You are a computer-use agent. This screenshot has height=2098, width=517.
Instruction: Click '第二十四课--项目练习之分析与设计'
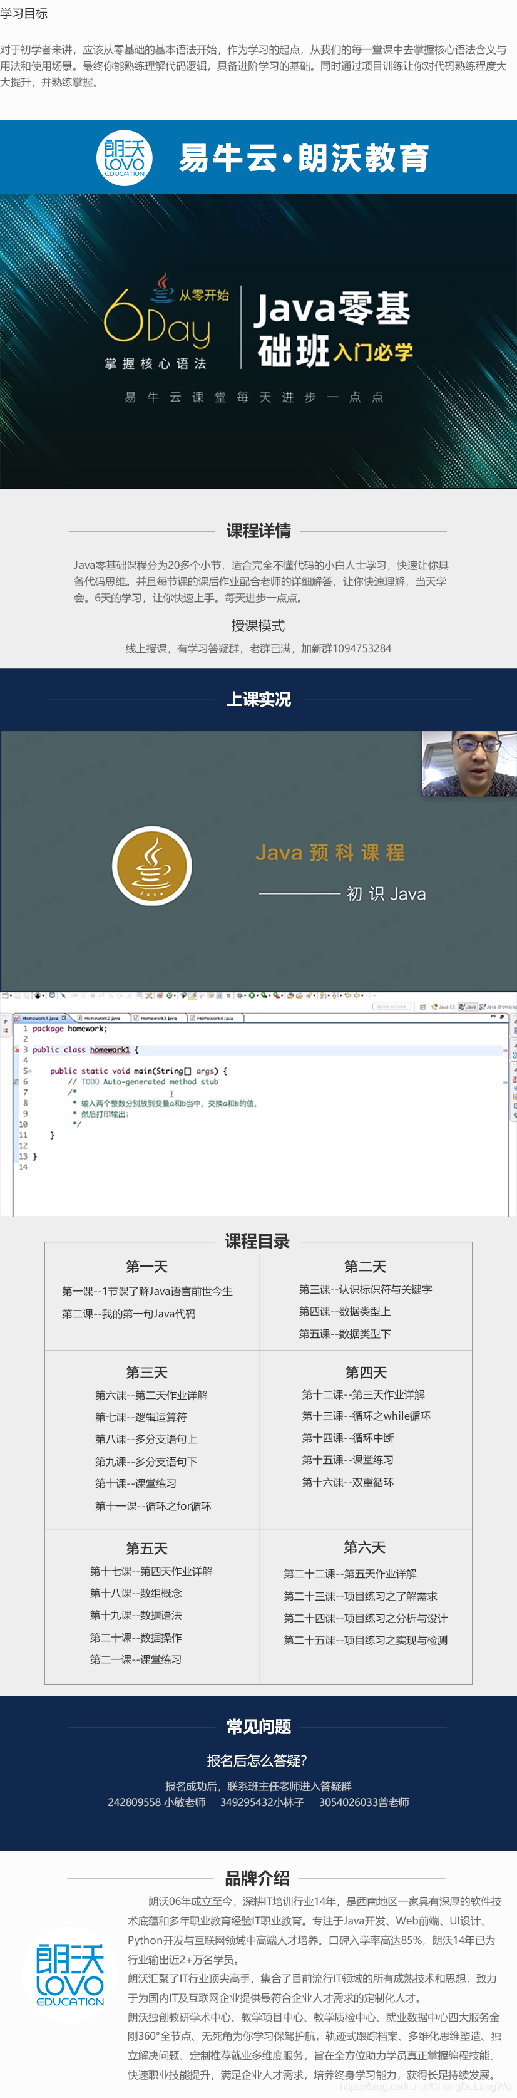click(x=366, y=1619)
